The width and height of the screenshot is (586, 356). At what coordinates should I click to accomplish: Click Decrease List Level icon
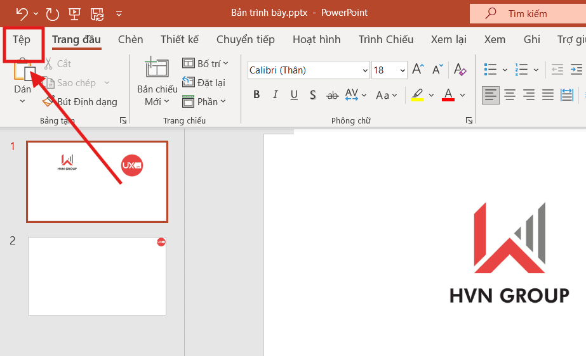click(x=557, y=69)
